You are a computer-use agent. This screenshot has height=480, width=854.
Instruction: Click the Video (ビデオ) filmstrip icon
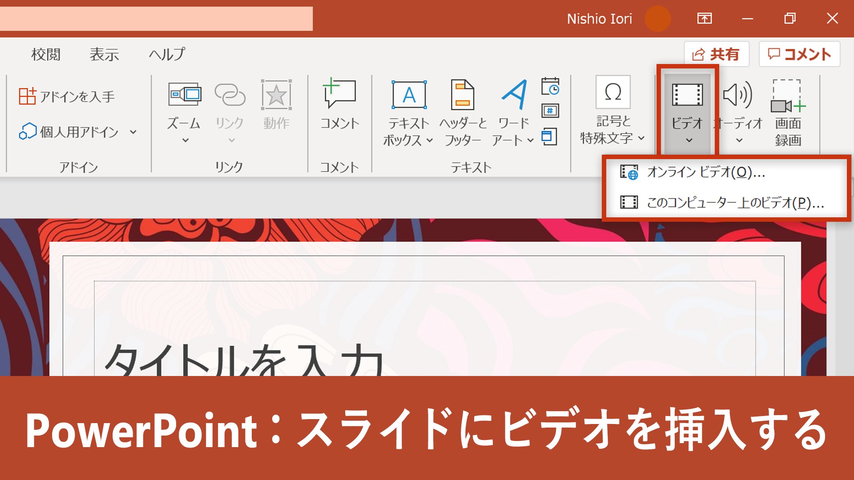pos(687,95)
